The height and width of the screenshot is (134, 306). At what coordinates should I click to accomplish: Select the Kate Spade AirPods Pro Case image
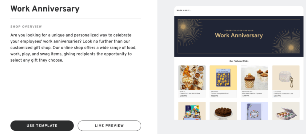[285, 78]
